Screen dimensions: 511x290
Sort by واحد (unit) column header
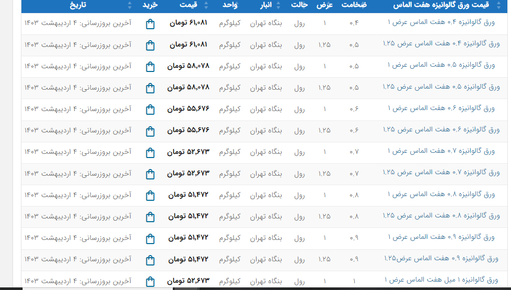coord(230,5)
